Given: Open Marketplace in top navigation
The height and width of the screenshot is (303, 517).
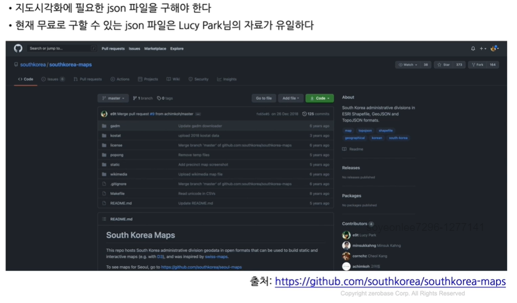Looking at the screenshot, I should 155,48.
